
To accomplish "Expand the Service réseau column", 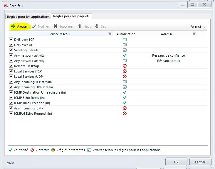I will point(109,34).
